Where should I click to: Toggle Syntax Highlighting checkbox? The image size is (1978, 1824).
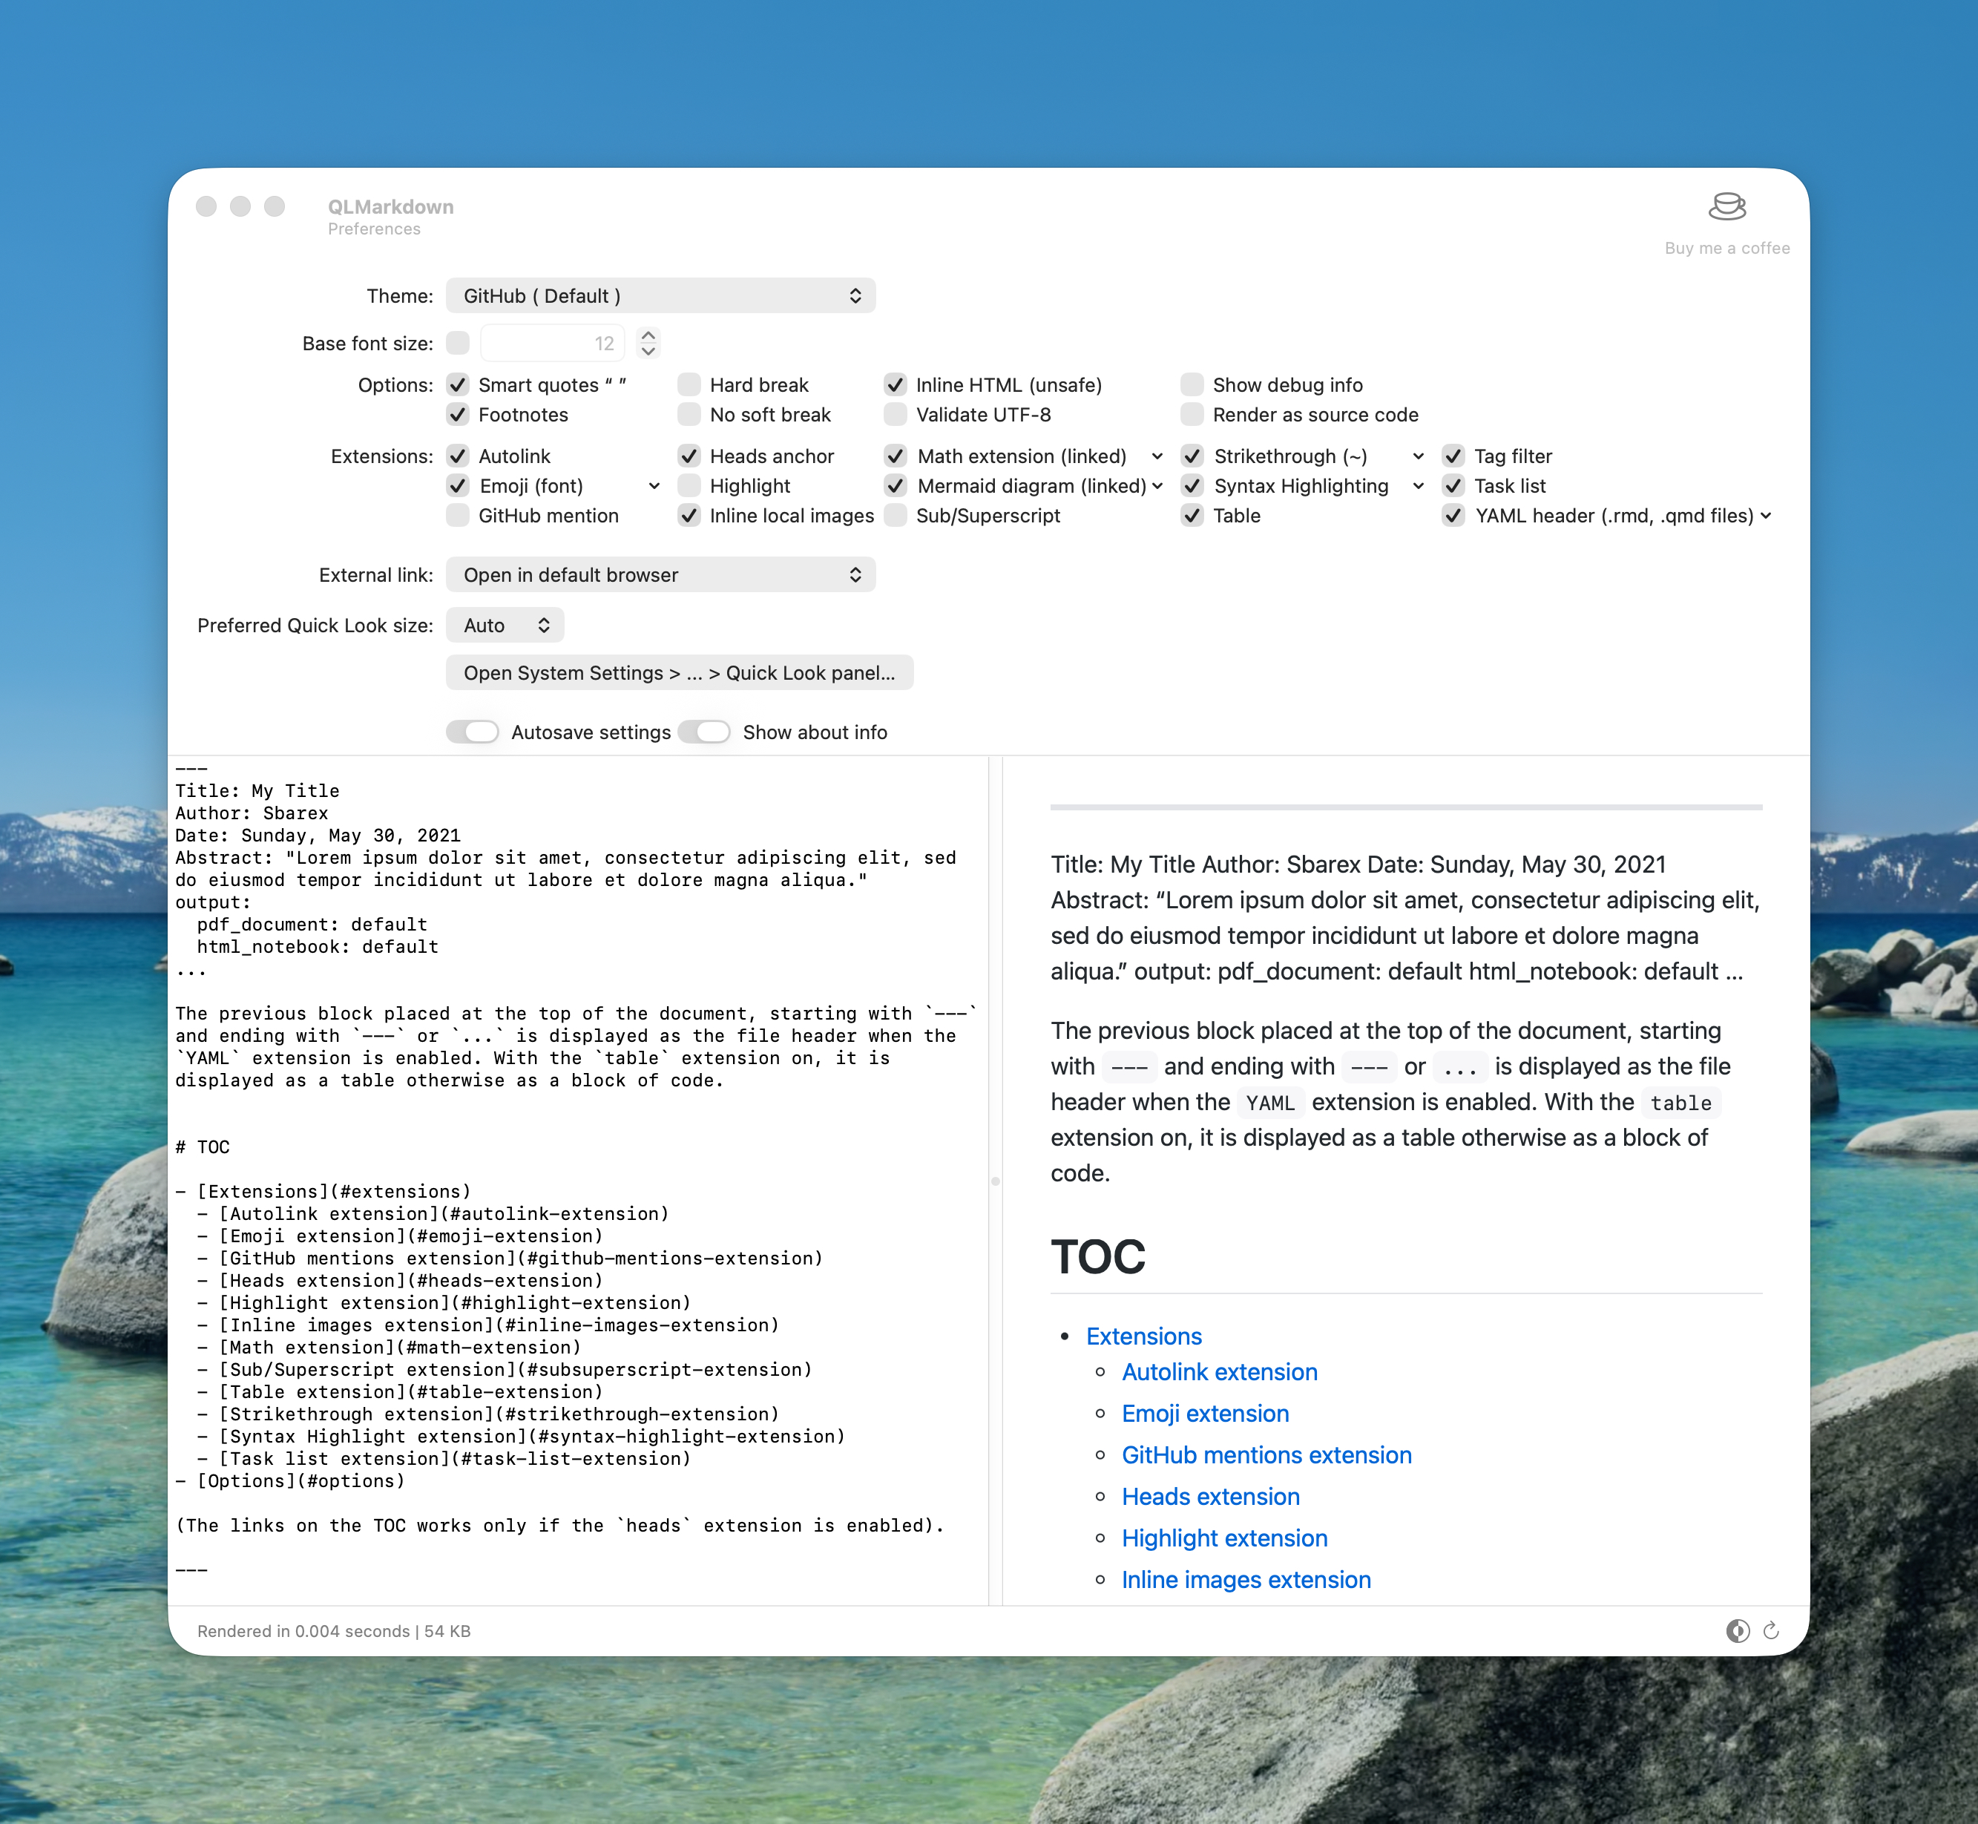click(1192, 485)
